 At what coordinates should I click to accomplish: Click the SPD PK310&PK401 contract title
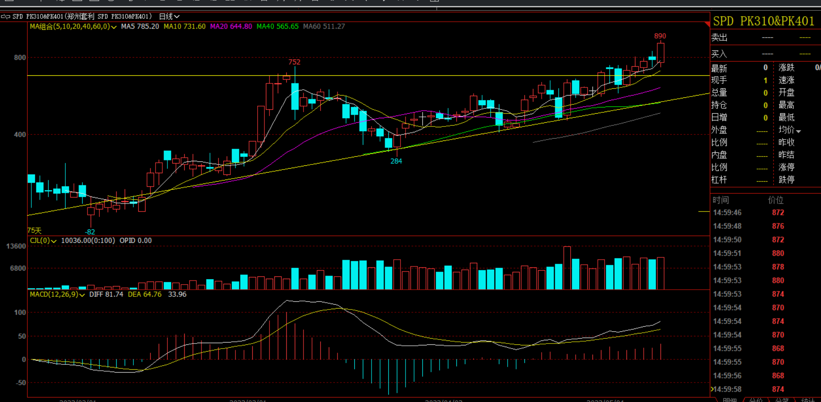click(763, 21)
